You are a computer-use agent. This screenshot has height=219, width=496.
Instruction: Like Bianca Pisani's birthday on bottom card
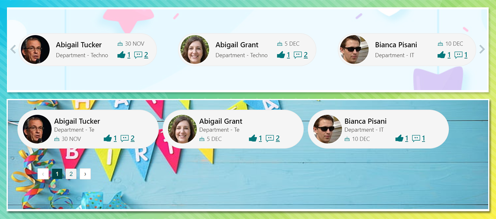(x=400, y=138)
